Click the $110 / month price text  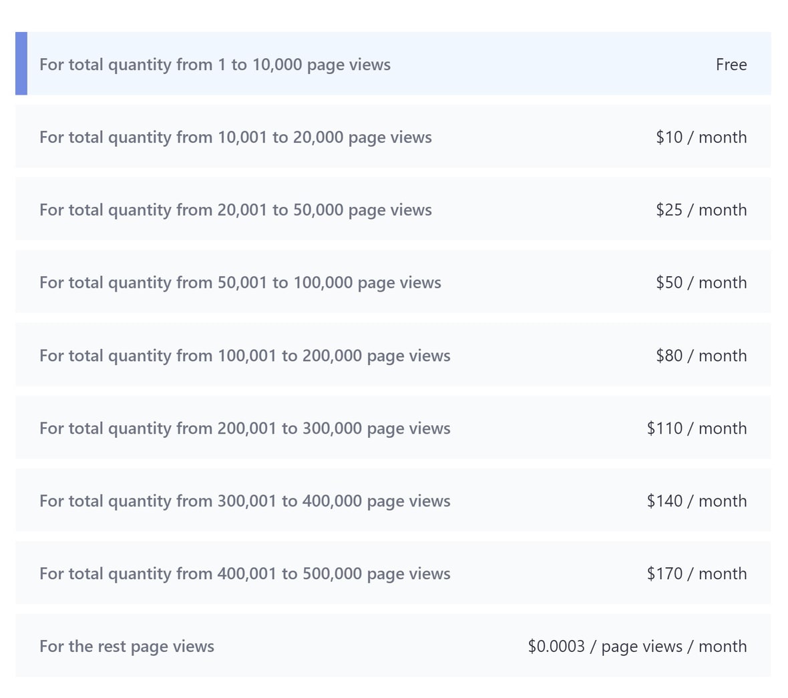click(x=697, y=428)
